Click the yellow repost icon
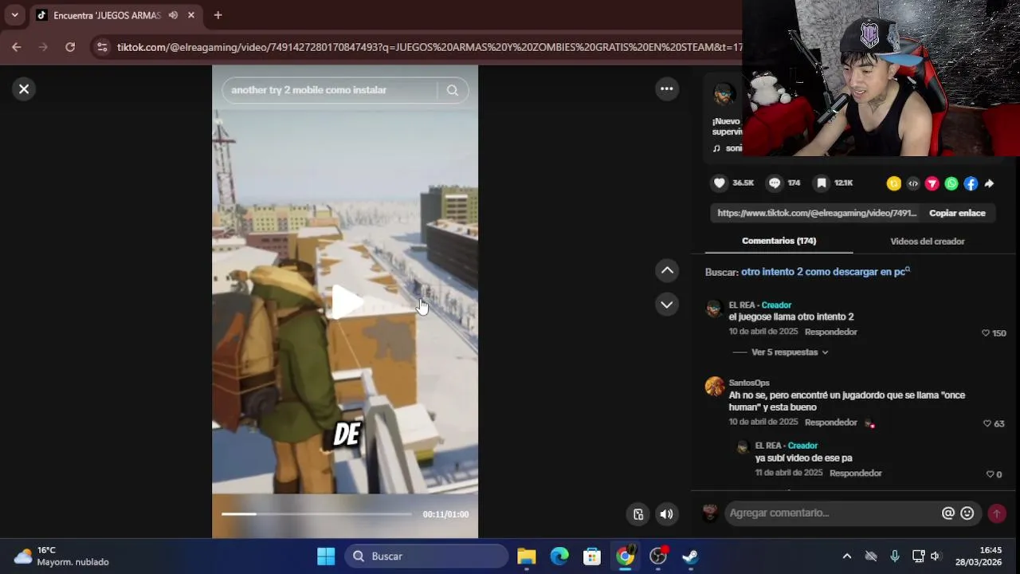The height and width of the screenshot is (574, 1020). click(x=894, y=183)
